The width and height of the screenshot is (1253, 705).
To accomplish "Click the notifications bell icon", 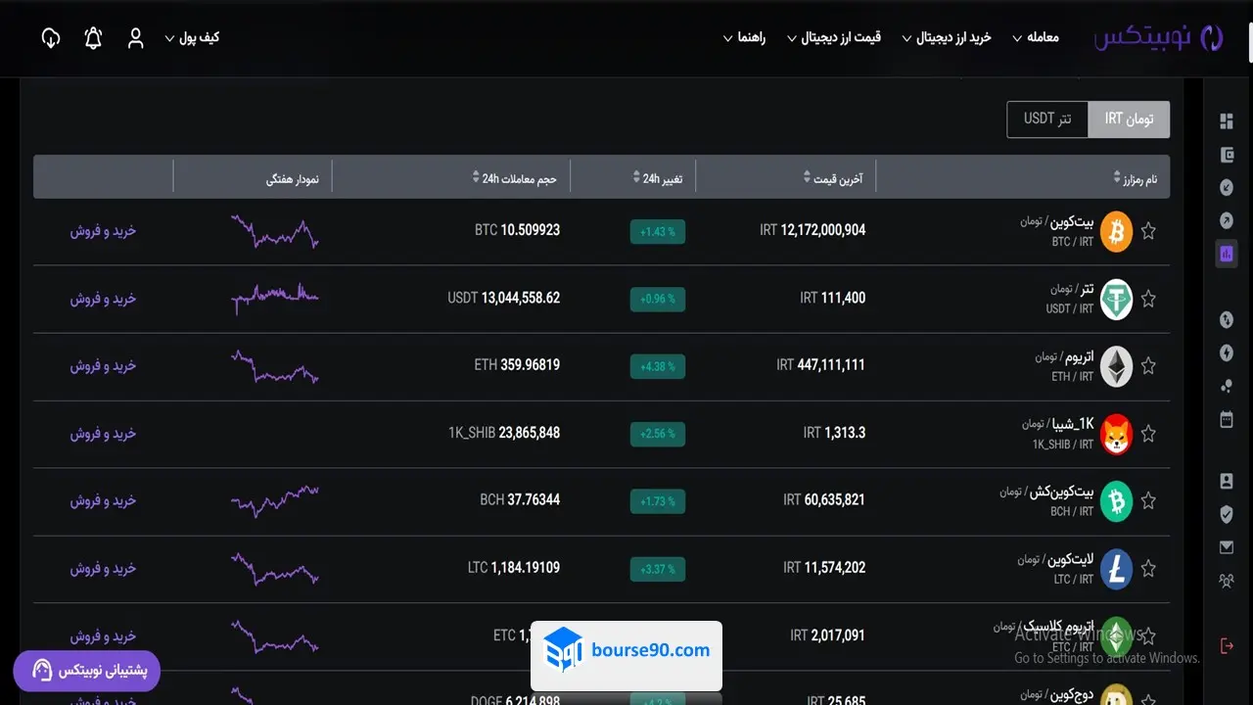I will click(93, 38).
